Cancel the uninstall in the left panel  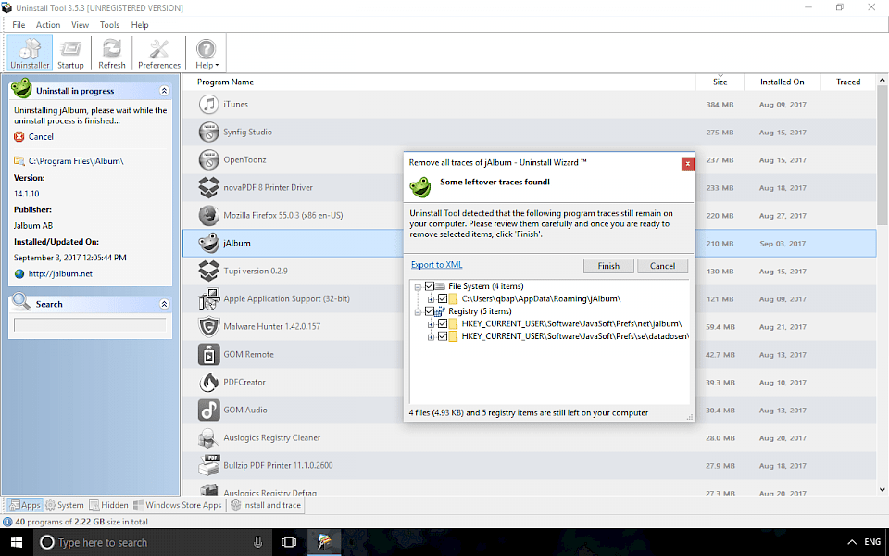pyautogui.click(x=41, y=137)
